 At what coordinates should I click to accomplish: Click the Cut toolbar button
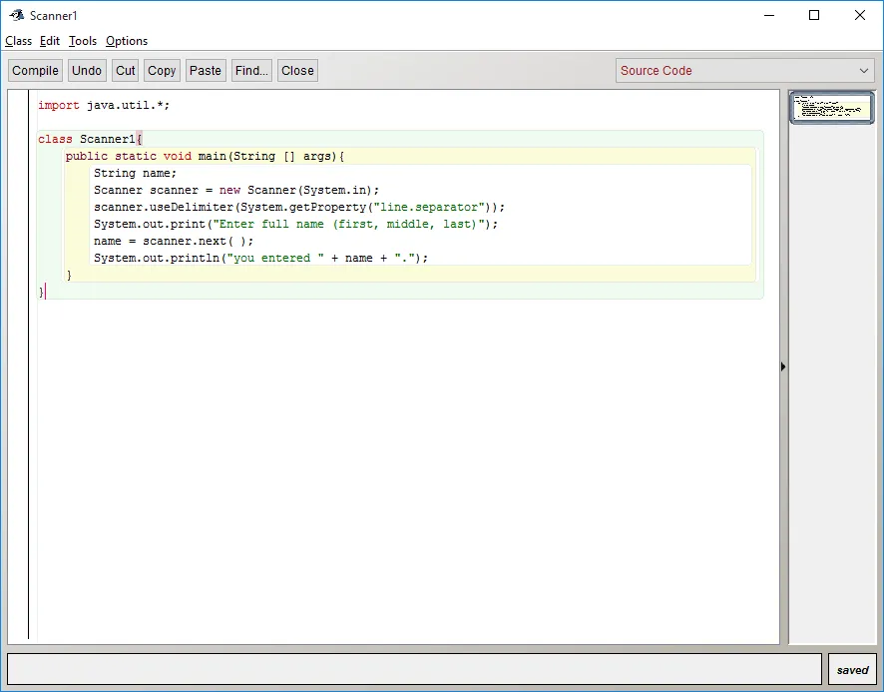(x=126, y=71)
